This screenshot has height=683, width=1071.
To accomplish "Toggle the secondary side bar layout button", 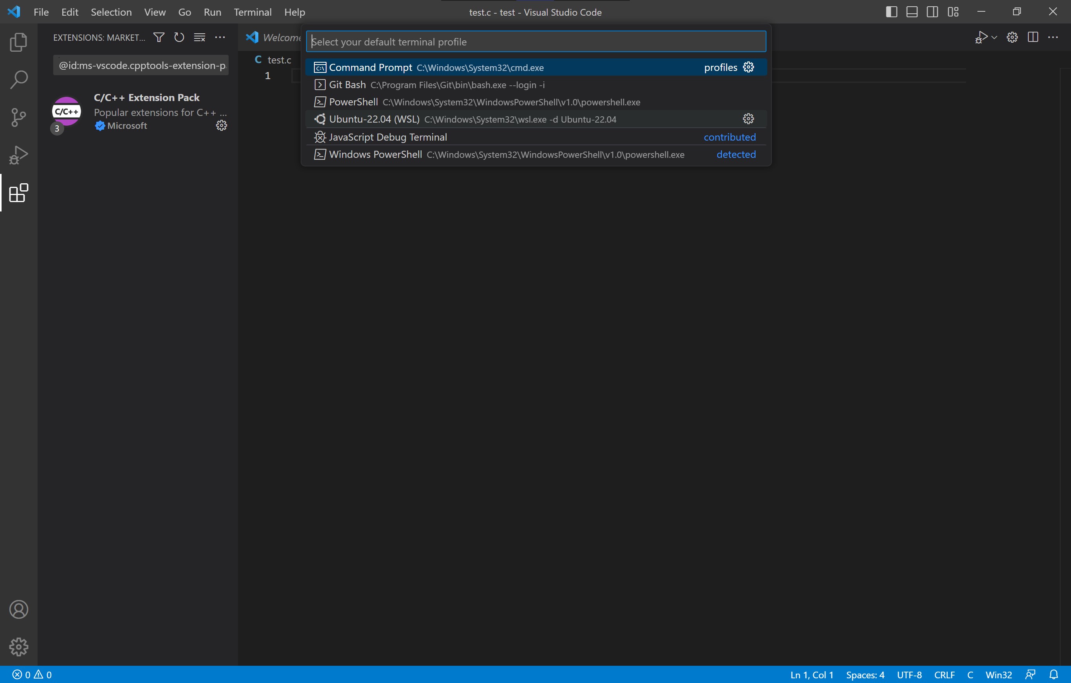I will point(932,12).
